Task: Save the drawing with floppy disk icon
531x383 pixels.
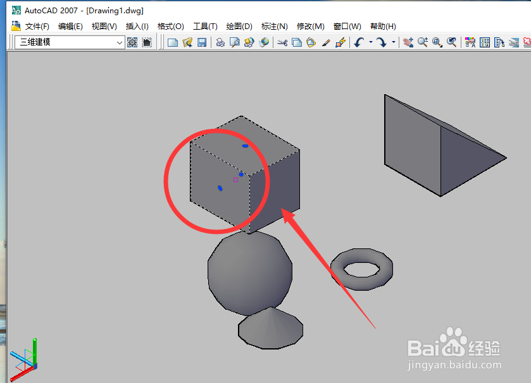Action: point(202,42)
